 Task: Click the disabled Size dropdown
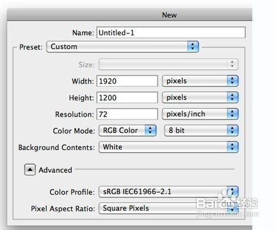tap(168, 64)
